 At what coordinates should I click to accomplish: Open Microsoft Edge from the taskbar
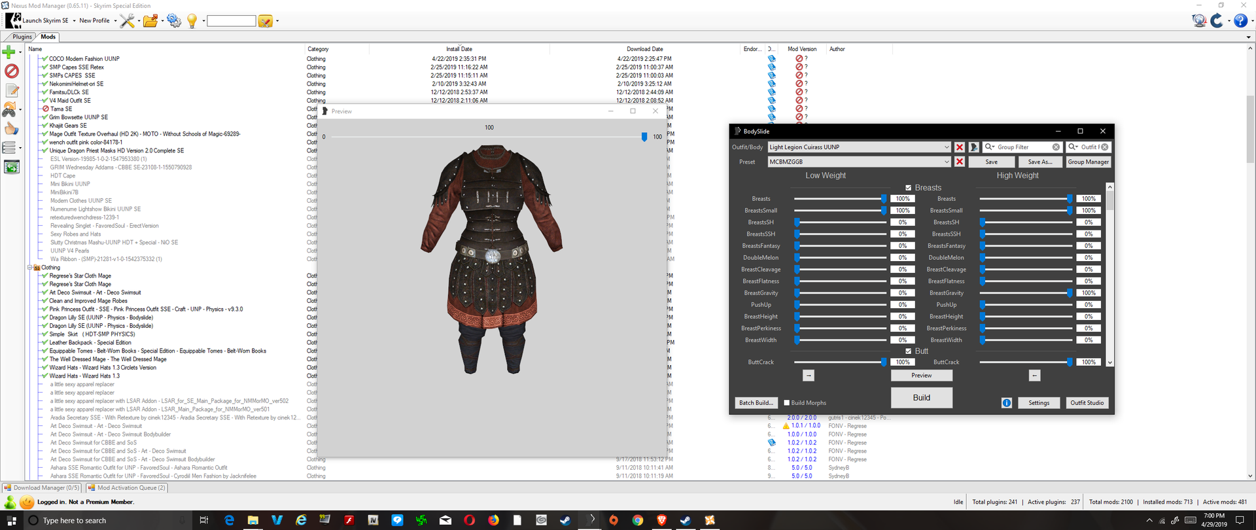[x=229, y=520]
